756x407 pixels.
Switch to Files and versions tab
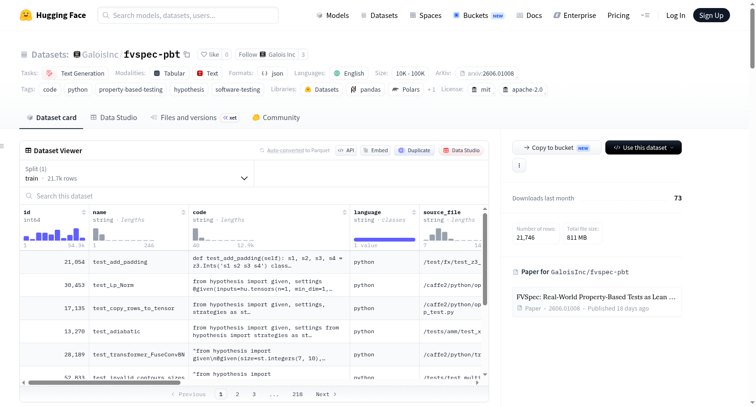coord(194,117)
